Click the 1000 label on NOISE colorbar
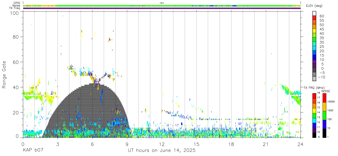This screenshot has width=338, height=156. click(330, 110)
